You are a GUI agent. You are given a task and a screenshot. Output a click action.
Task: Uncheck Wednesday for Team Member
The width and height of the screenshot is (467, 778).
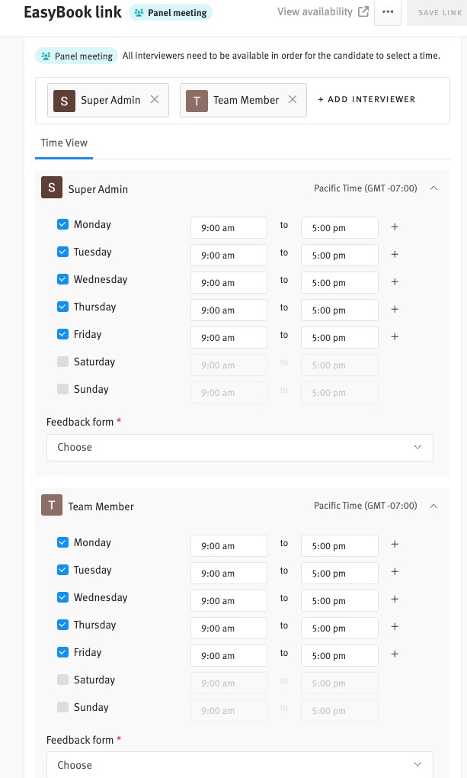[62, 597]
